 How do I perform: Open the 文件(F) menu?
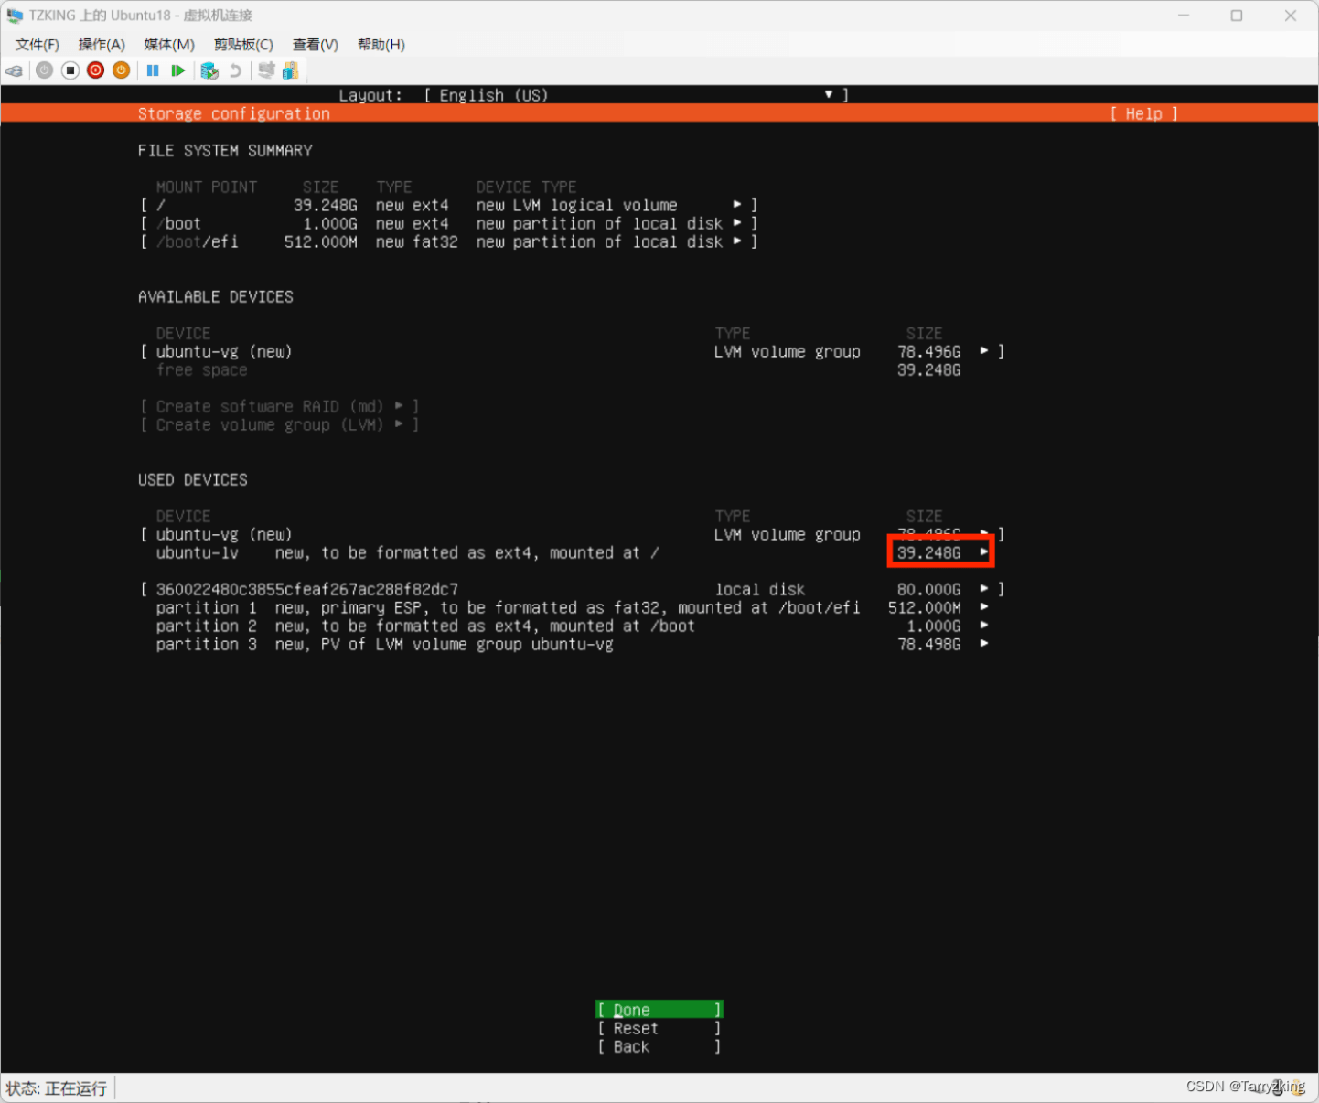(x=38, y=45)
